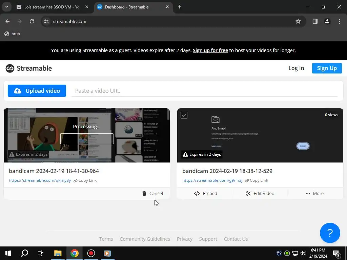Open the Privacy footer link
The width and height of the screenshot is (347, 260).
pyautogui.click(x=185, y=239)
